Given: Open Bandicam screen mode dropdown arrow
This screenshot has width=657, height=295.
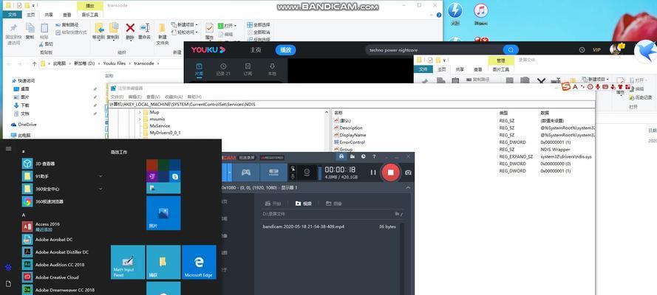Looking at the screenshot, I should pos(230,172).
